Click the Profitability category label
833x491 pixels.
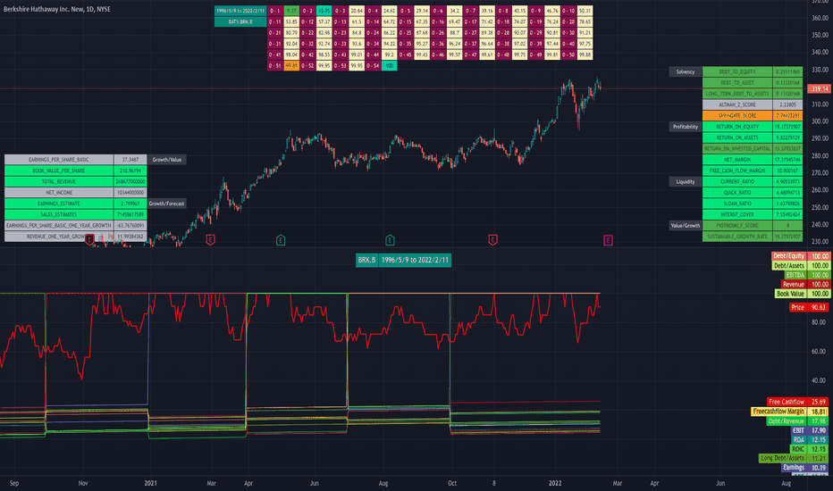[686, 127]
